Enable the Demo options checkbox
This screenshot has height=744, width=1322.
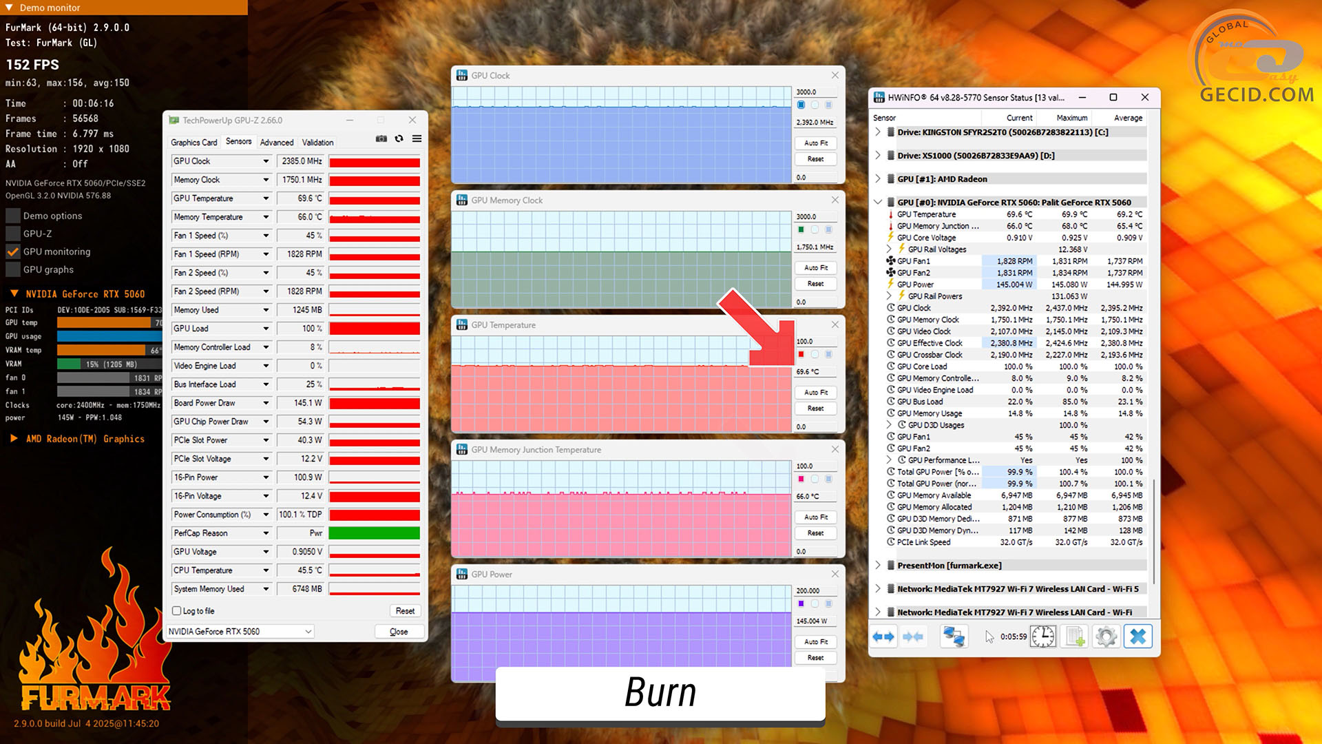tap(12, 216)
